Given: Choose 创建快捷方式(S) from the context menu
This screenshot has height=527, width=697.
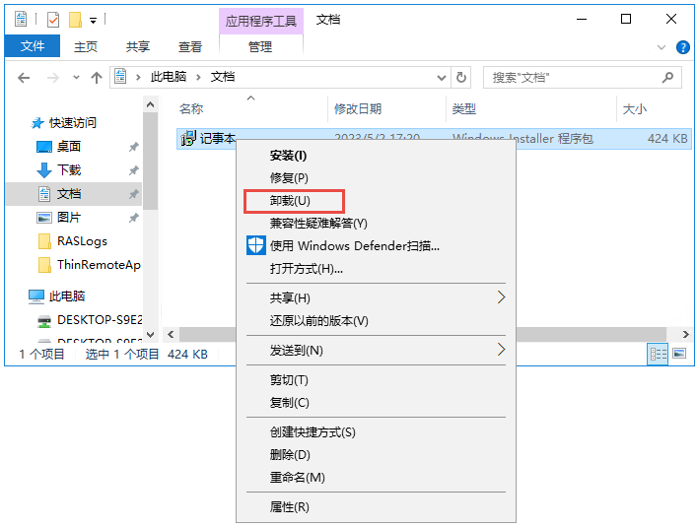Looking at the screenshot, I should (x=376, y=432).
